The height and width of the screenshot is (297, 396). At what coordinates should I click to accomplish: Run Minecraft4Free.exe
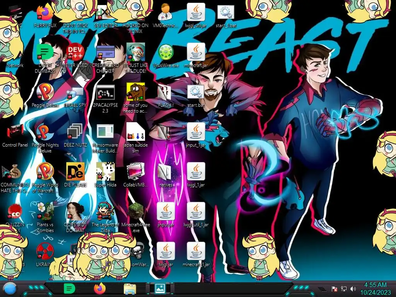[136, 211]
